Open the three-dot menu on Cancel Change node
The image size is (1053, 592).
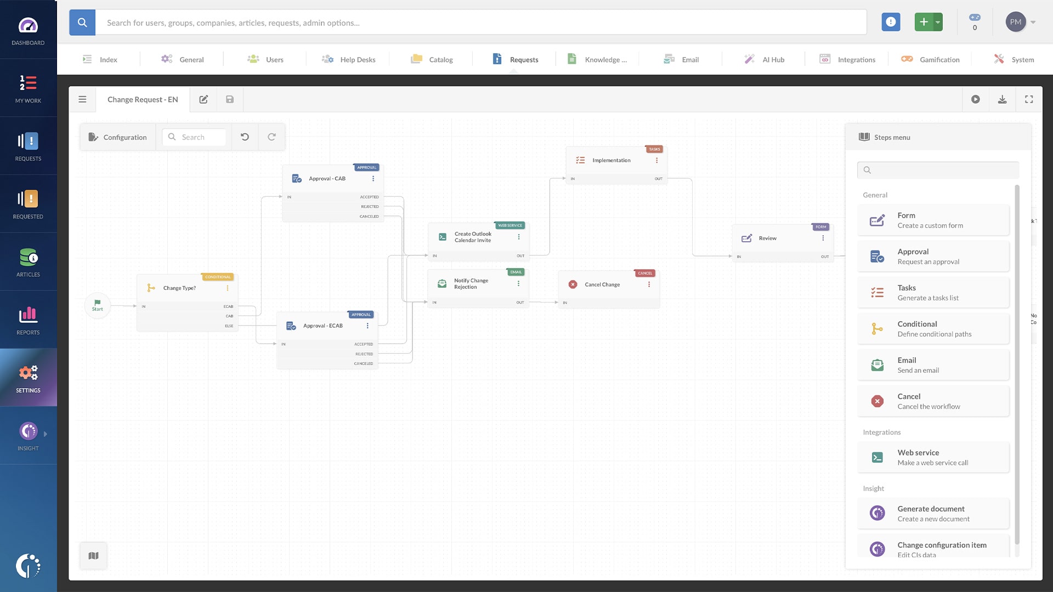[x=649, y=284]
